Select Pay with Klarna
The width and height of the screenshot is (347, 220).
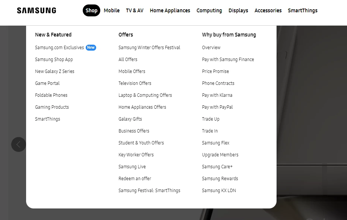pyautogui.click(x=217, y=95)
